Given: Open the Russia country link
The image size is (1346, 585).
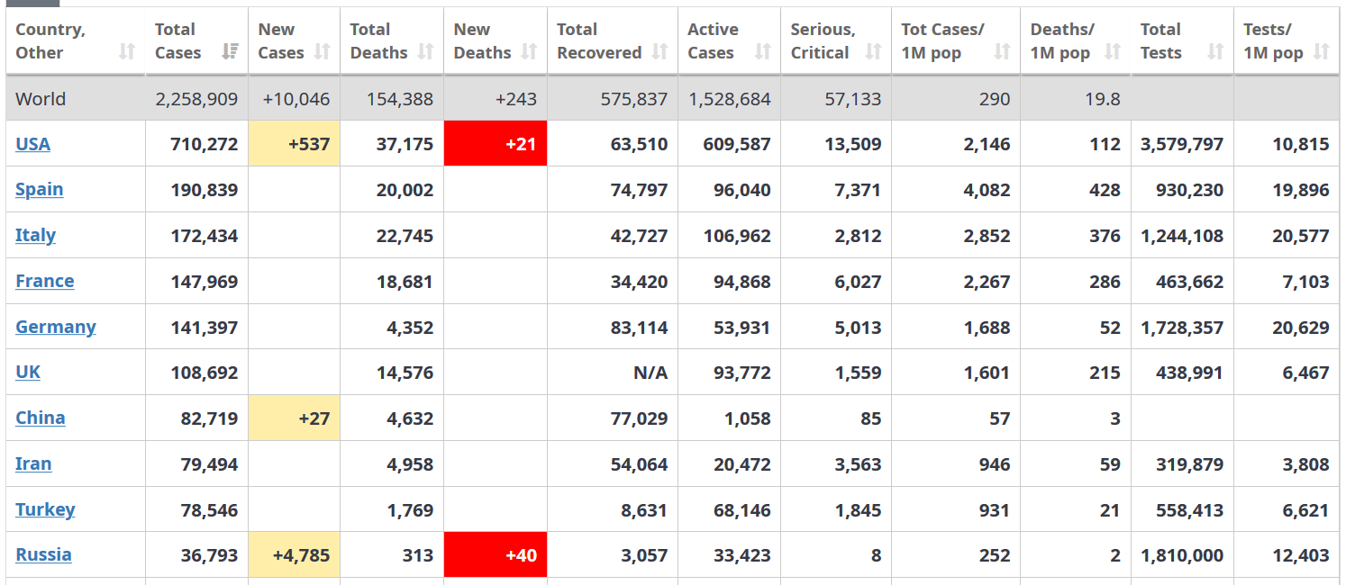Looking at the screenshot, I should pos(43,554).
